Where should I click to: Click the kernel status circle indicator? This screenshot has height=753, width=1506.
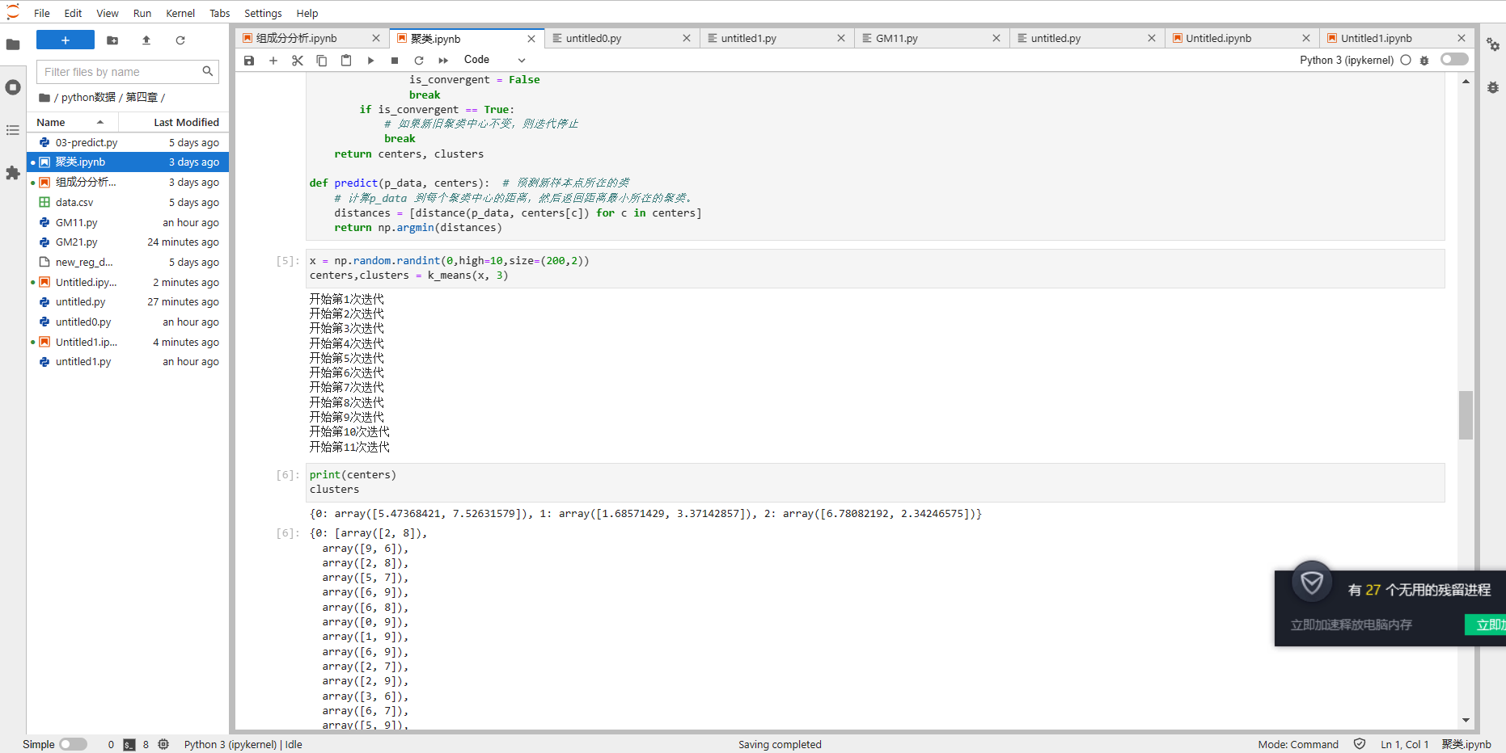pos(1406,60)
